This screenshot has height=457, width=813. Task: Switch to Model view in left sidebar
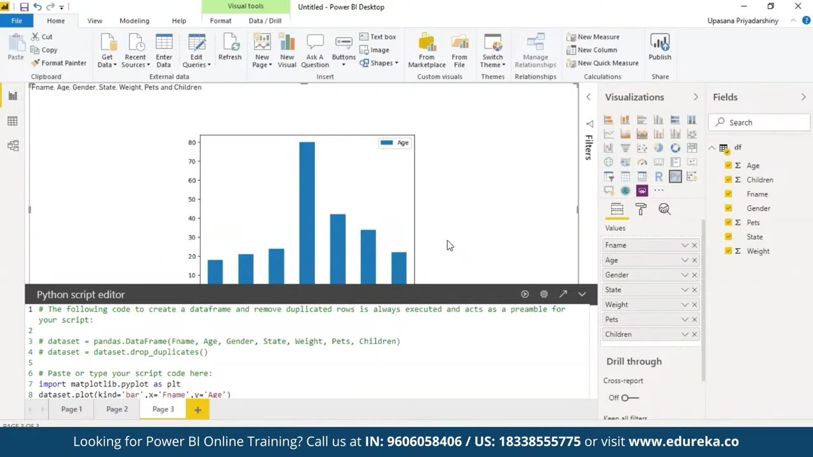coord(13,145)
